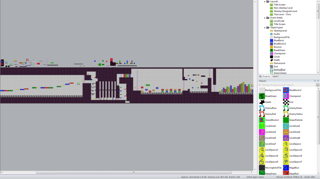This screenshot has width=320, height=179.
Task: Click the 'Events: 129' status text
Action: pos(234,177)
